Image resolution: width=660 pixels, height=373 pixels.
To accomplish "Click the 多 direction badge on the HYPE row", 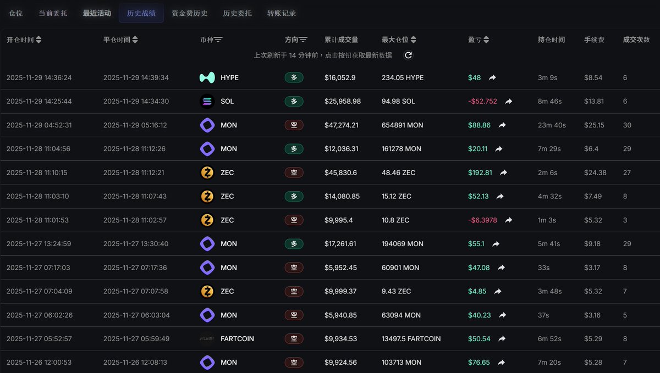I will coord(294,77).
